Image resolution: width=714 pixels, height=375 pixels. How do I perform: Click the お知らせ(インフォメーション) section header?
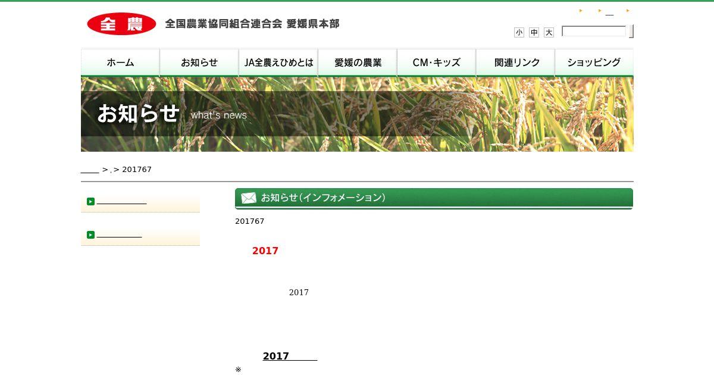pos(434,199)
